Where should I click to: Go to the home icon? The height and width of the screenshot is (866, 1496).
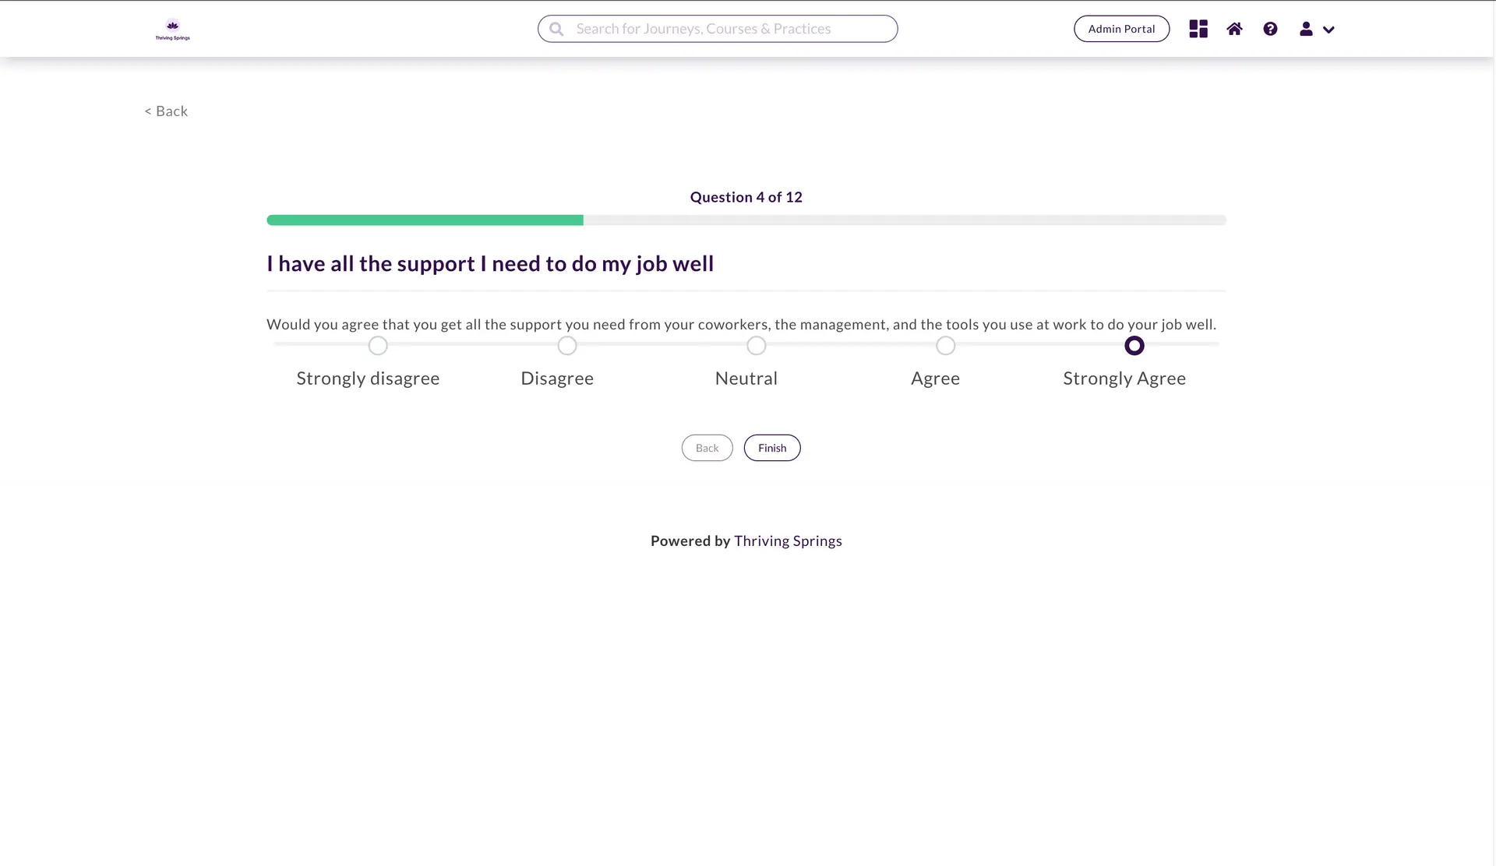click(1234, 29)
